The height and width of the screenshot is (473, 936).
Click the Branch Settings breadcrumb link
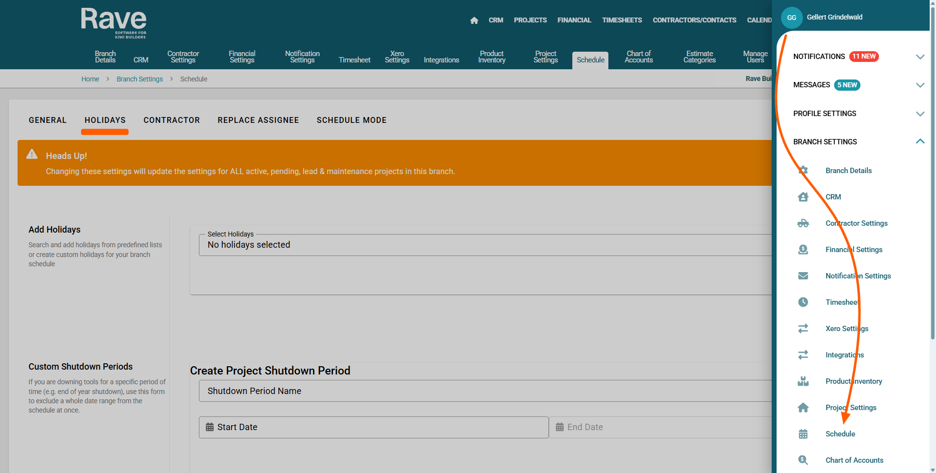pos(139,79)
